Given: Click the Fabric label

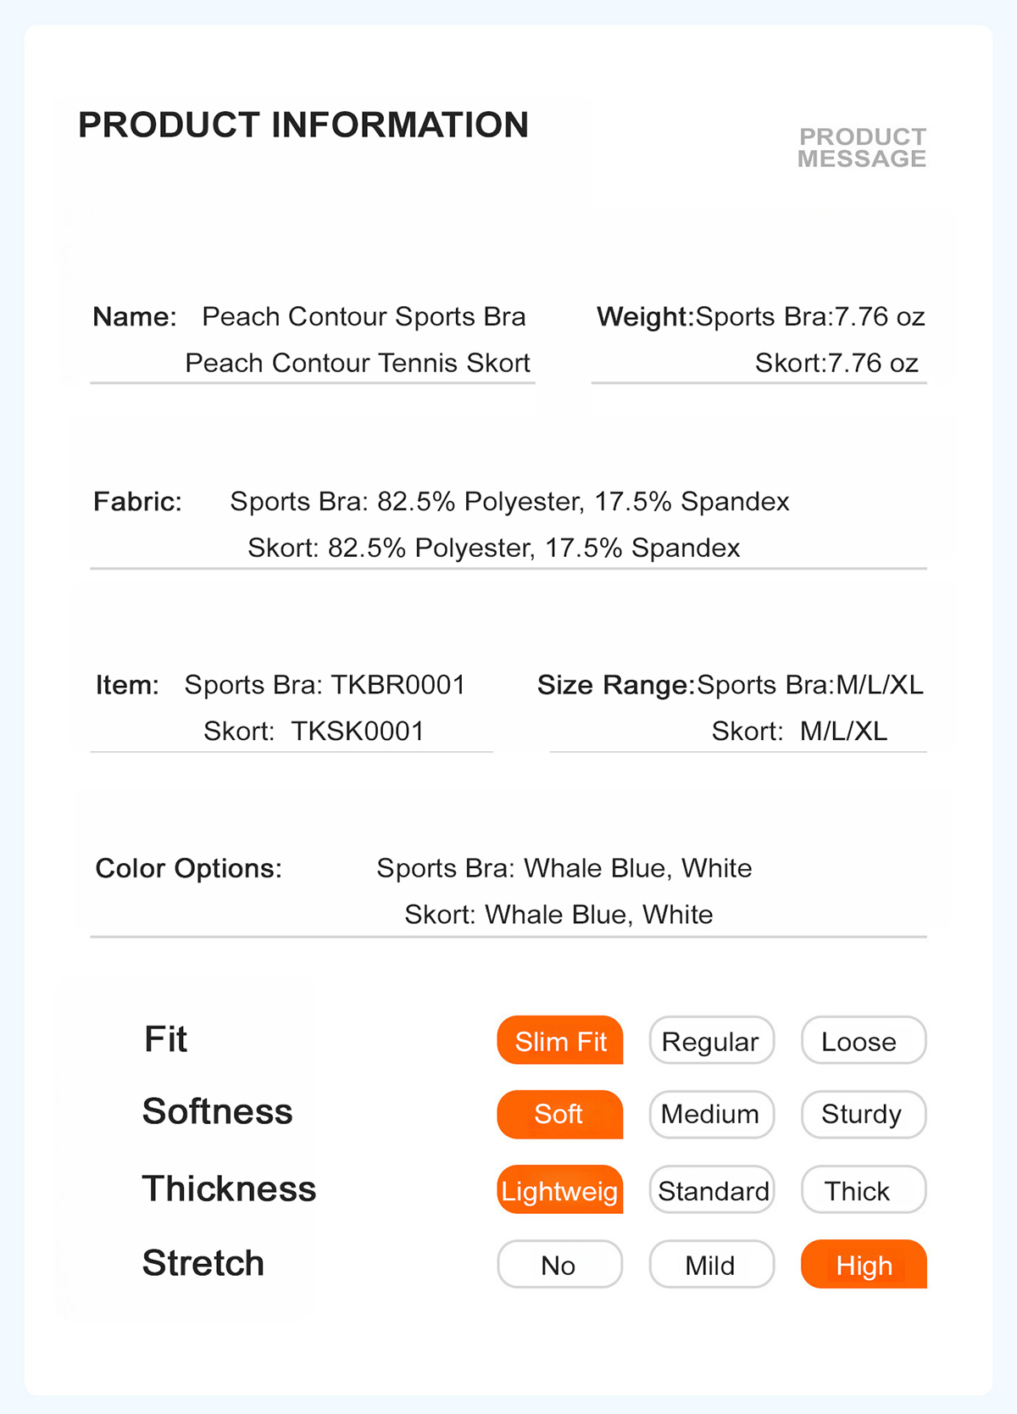Looking at the screenshot, I should pyautogui.click(x=137, y=501).
